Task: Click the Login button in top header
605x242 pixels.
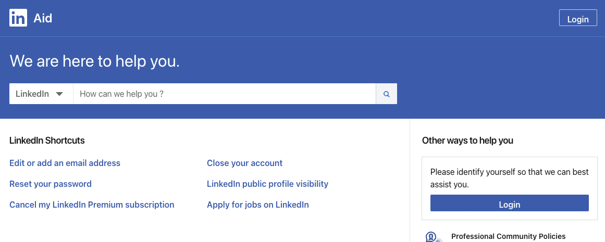Action: pos(577,18)
